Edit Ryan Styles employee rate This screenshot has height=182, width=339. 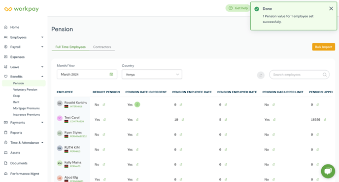pos(181,134)
